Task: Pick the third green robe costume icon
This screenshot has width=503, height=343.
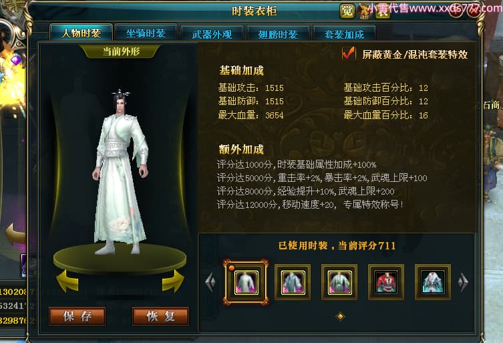Action: pyautogui.click(x=339, y=282)
